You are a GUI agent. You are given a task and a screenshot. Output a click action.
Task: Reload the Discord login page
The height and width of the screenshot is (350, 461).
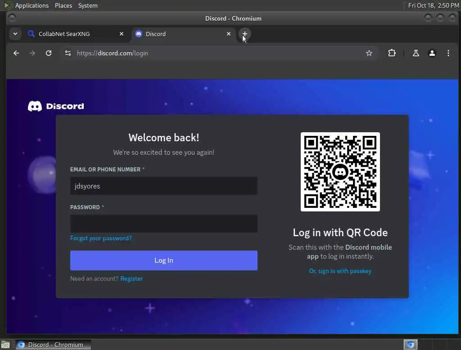49,53
